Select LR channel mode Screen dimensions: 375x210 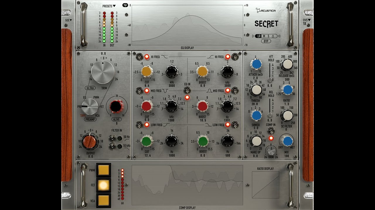(x=258, y=36)
